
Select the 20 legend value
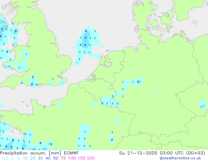pyautogui.click(x=33, y=158)
